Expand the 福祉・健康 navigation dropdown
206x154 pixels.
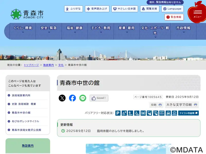pyautogui.click(x=75, y=30)
